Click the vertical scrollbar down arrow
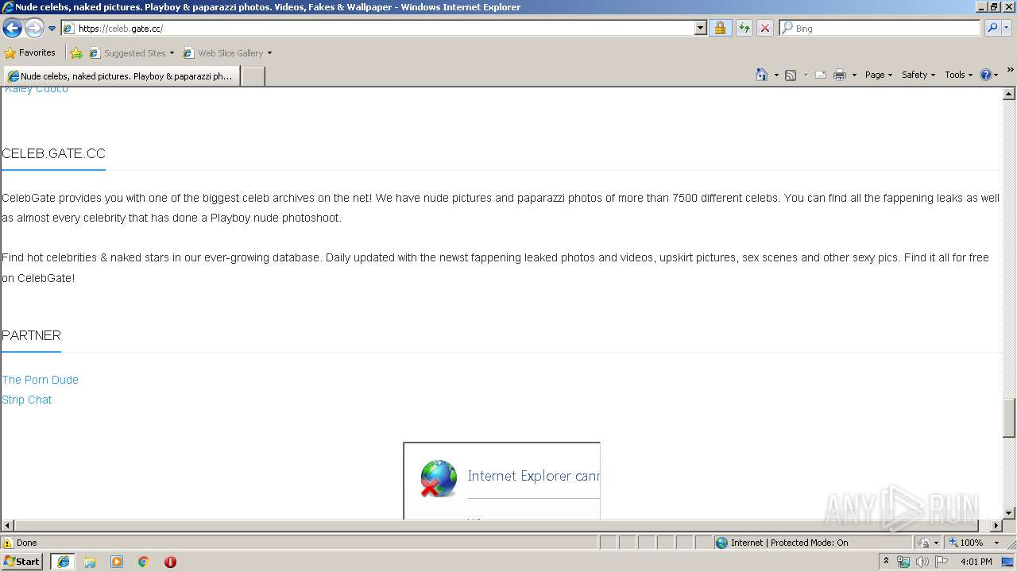 point(1009,513)
